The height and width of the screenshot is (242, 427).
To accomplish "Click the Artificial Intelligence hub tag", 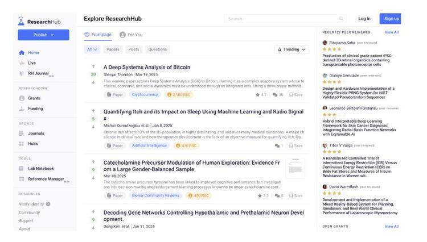I will (x=149, y=145).
